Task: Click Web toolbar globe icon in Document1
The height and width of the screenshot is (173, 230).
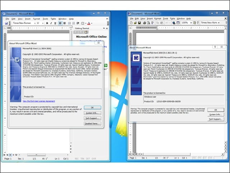Action: click(174, 23)
